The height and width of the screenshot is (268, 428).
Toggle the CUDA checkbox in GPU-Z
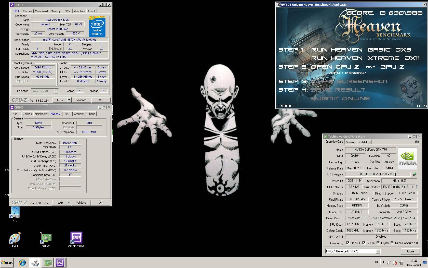click(x=364, y=243)
